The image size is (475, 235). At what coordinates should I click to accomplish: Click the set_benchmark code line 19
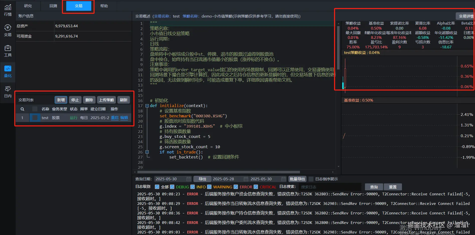pyautogui.click(x=193, y=116)
